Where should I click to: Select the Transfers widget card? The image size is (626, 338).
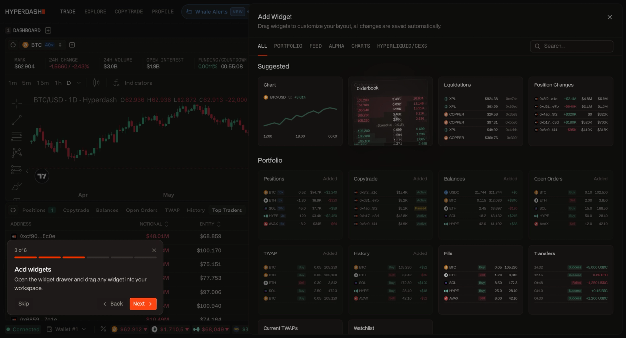point(571,279)
